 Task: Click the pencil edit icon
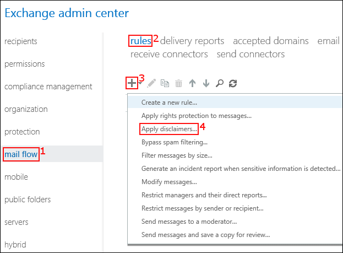(x=151, y=83)
